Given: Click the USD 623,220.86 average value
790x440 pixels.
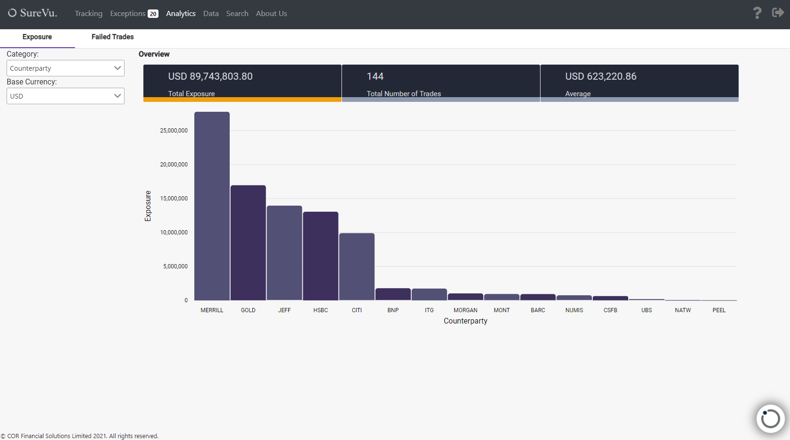Looking at the screenshot, I should click(601, 76).
